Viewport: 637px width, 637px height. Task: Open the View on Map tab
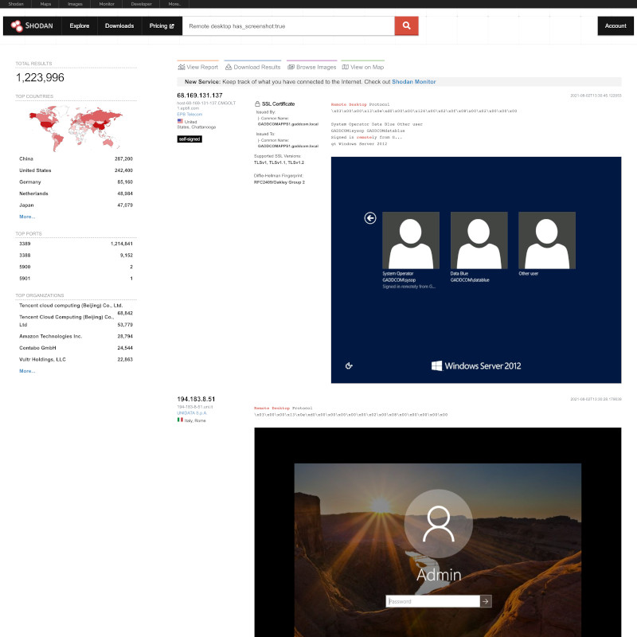click(363, 67)
